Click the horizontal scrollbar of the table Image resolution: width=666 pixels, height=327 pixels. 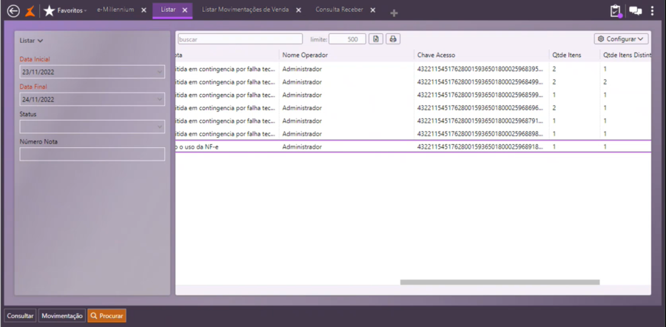pyautogui.click(x=499, y=282)
